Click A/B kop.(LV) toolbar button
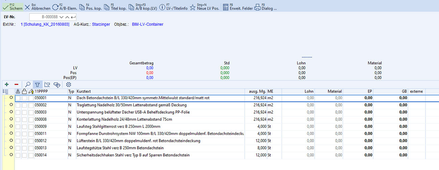 [x=143, y=7]
